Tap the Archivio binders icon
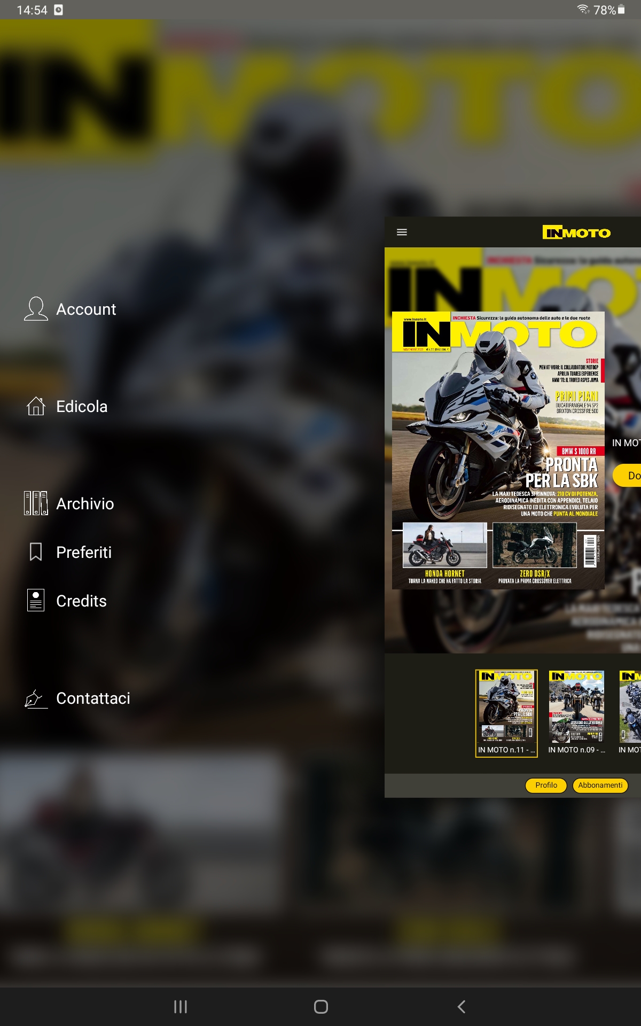The width and height of the screenshot is (641, 1026). (x=36, y=503)
